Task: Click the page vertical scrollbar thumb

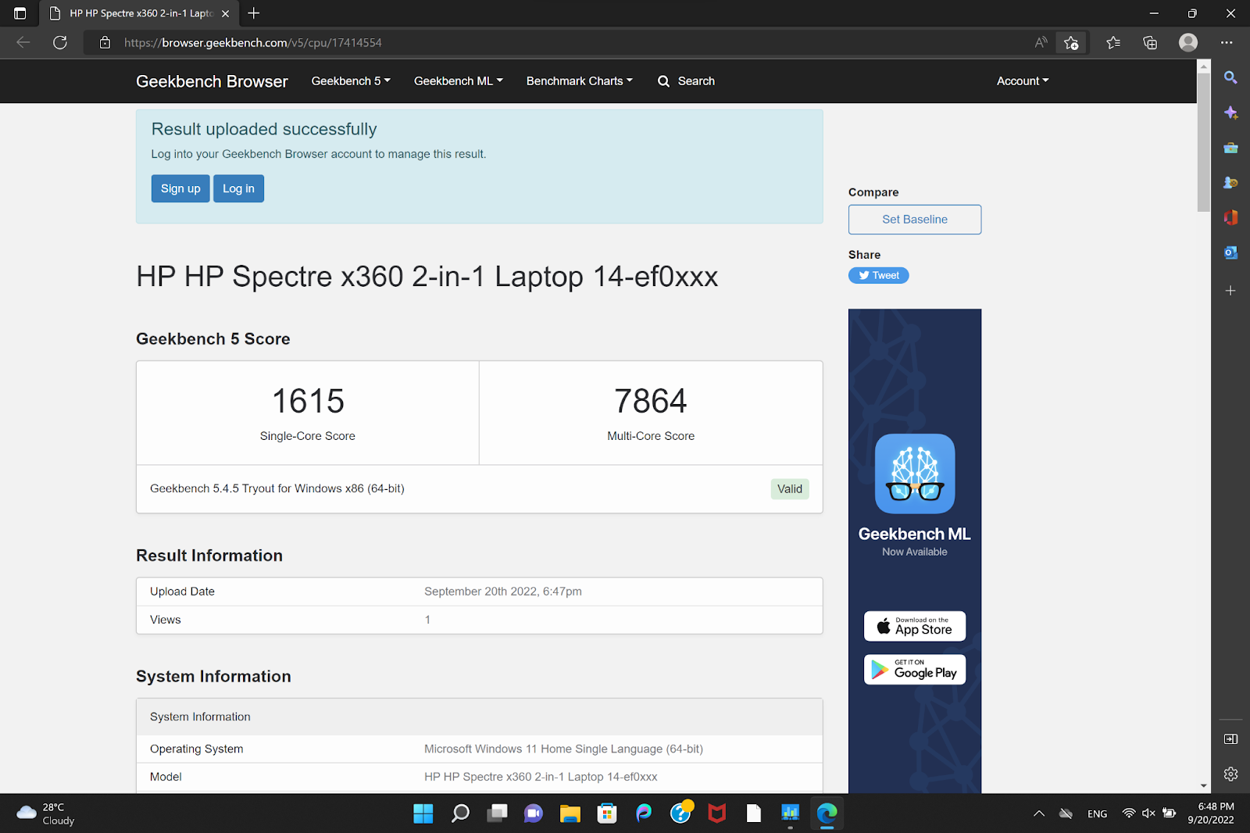Action: tap(1204, 141)
